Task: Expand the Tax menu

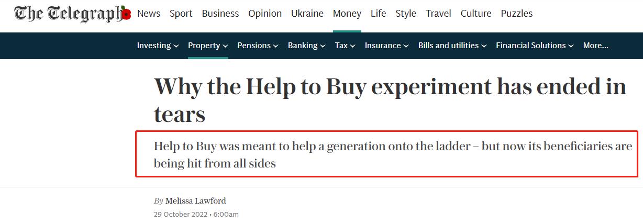Action: (x=345, y=46)
